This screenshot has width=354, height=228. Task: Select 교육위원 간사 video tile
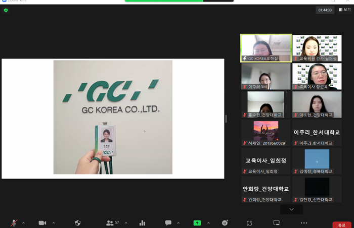click(x=317, y=48)
